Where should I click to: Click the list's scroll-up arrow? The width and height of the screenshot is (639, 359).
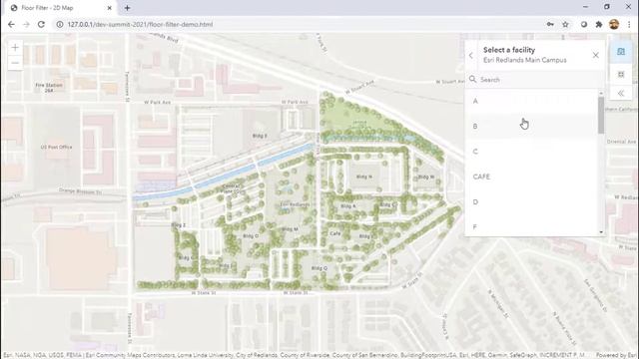(x=601, y=93)
